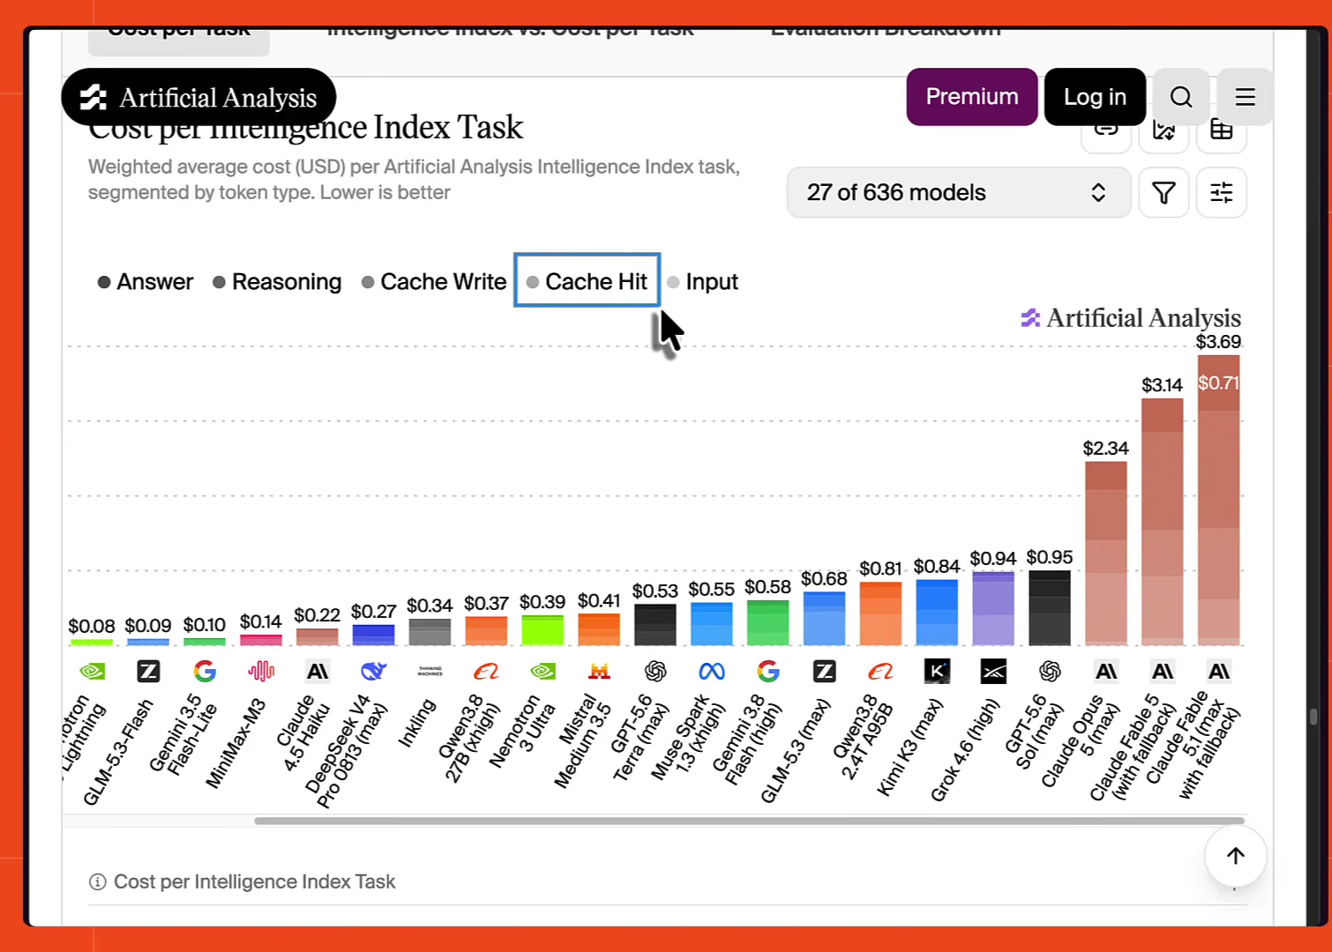Click the '$0.71' segment label in tallest bar

pyautogui.click(x=1218, y=383)
